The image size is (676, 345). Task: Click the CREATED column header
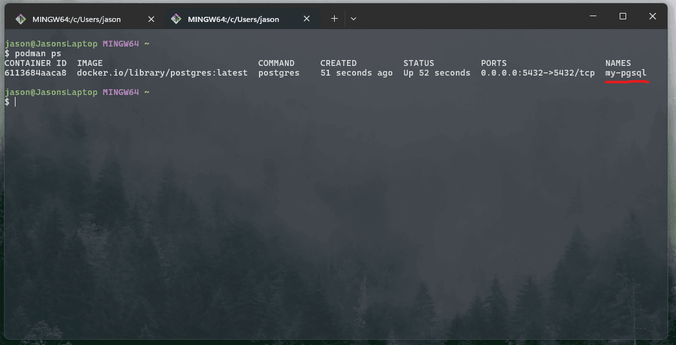339,63
